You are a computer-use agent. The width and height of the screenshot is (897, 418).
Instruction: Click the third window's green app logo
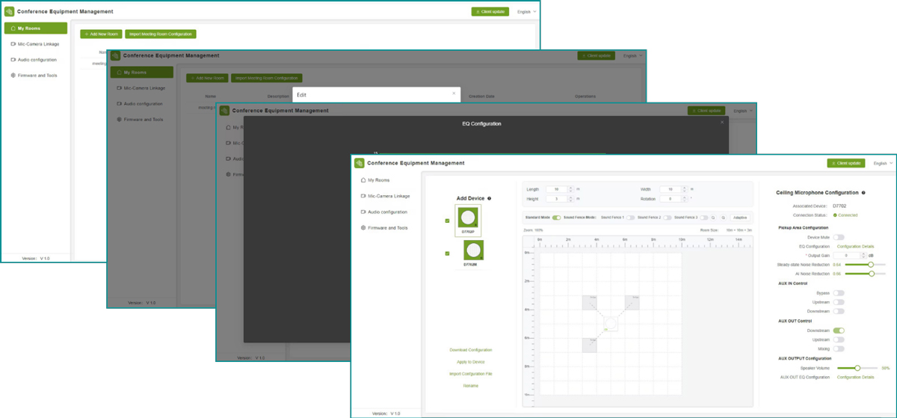click(224, 111)
